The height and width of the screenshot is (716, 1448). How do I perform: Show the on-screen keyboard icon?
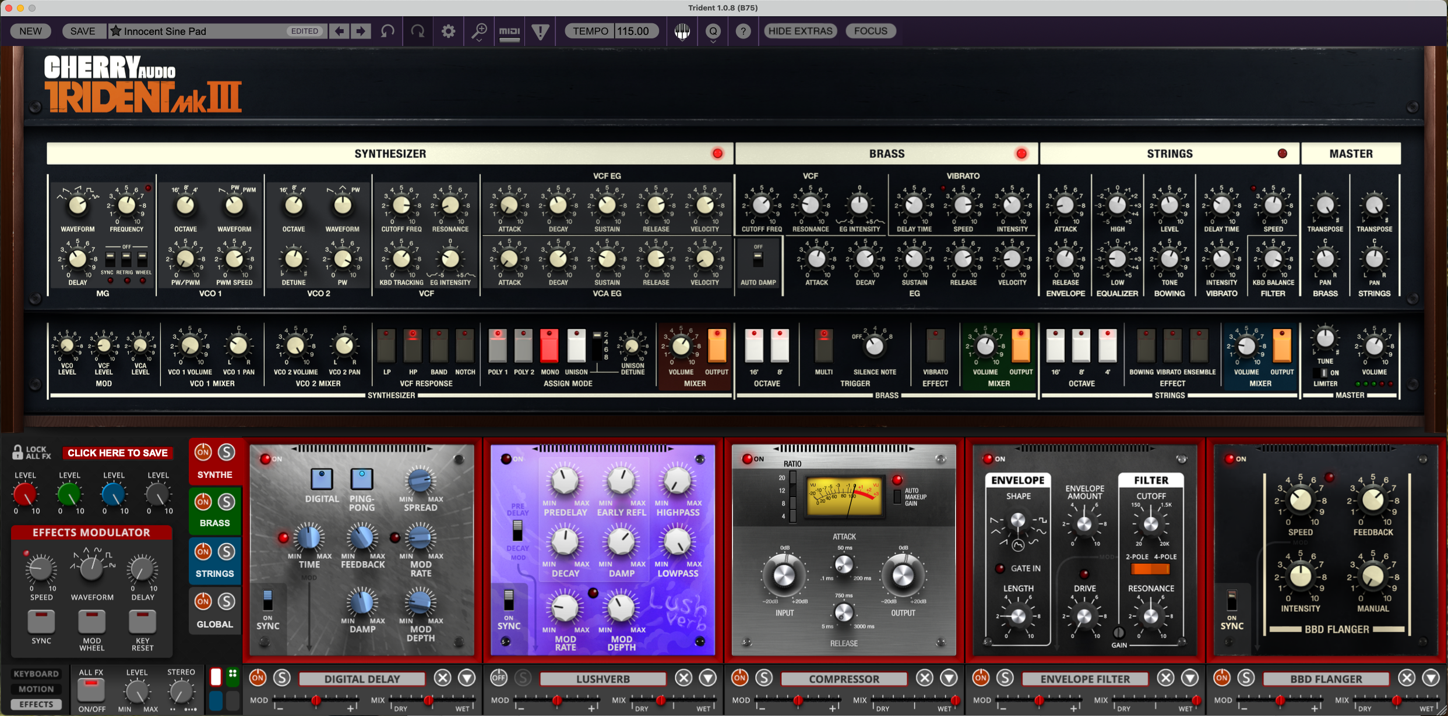(x=682, y=31)
